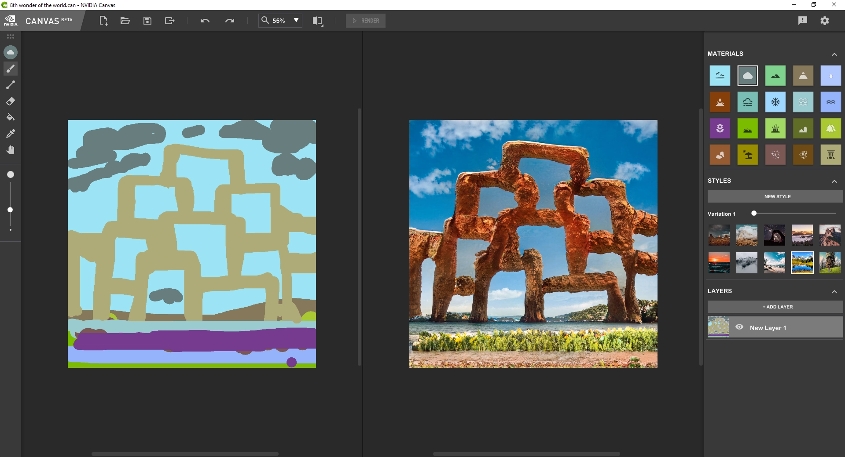Select the Eraser tool
845x457 pixels.
coord(11,101)
